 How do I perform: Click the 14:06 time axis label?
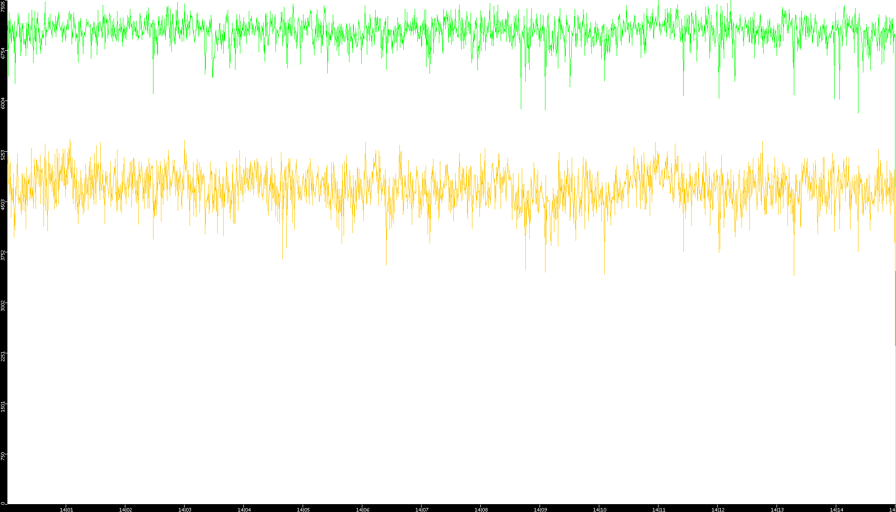click(x=362, y=510)
